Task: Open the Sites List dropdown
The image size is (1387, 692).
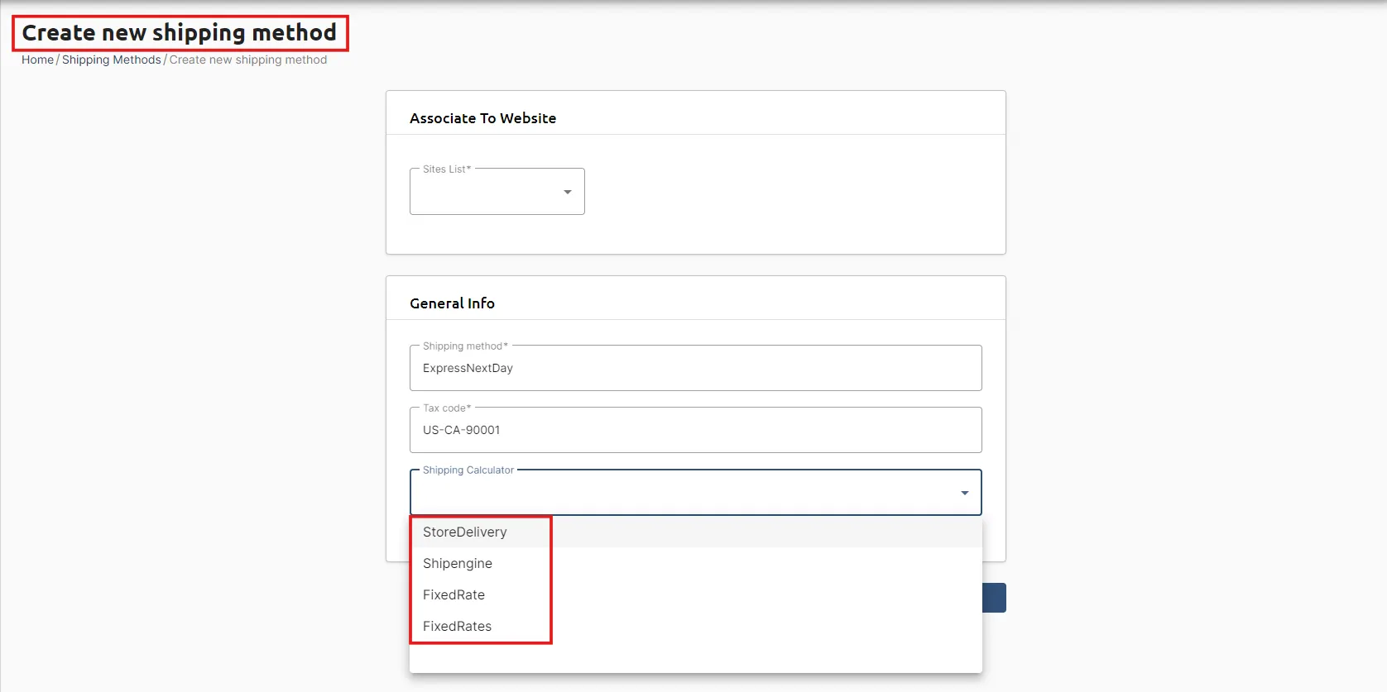Action: [497, 191]
